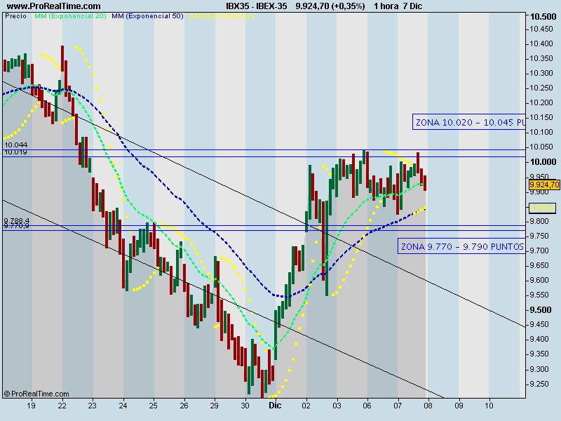This screenshot has height=421, width=561.
Task: Click the 'Dic' month marker on time axis
Action: tap(275, 406)
